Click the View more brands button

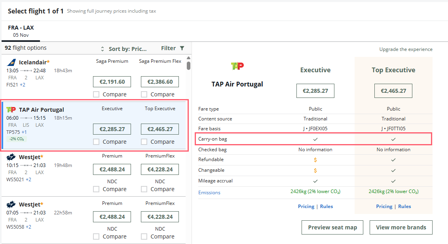click(401, 227)
